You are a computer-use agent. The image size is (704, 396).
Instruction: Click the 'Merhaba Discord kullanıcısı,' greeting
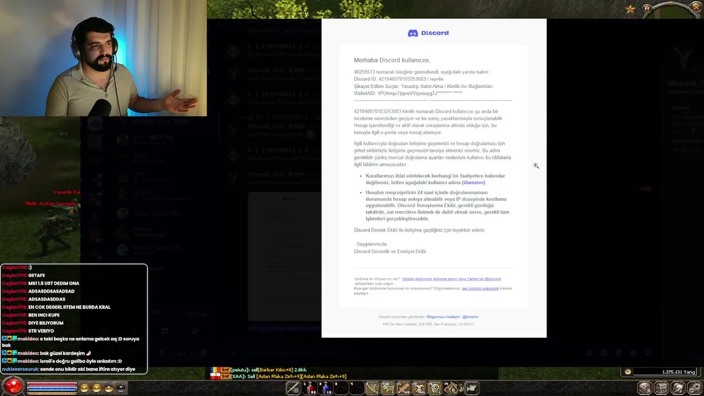[392, 60]
